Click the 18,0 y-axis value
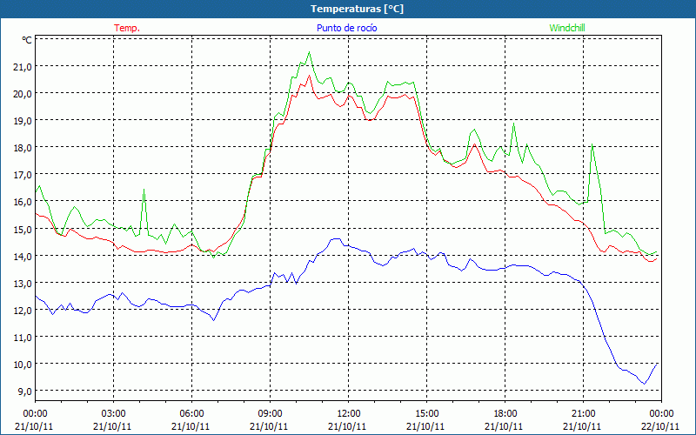This screenshot has height=435, width=696. [23, 147]
